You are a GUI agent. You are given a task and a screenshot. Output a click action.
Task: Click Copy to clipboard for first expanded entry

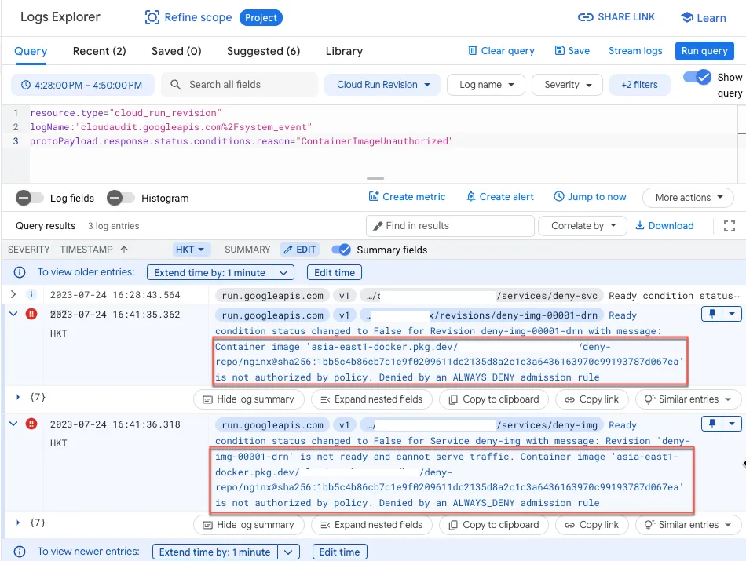pos(494,399)
